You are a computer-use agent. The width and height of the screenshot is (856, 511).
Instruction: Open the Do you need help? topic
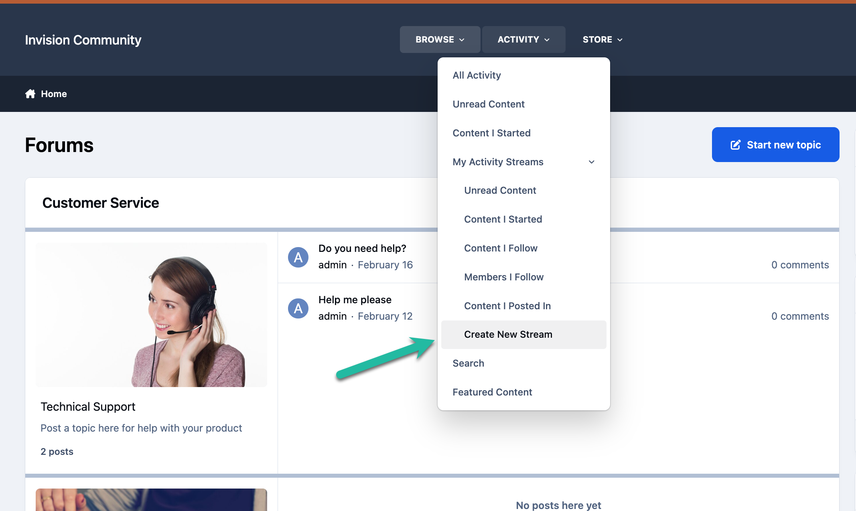pyautogui.click(x=362, y=248)
